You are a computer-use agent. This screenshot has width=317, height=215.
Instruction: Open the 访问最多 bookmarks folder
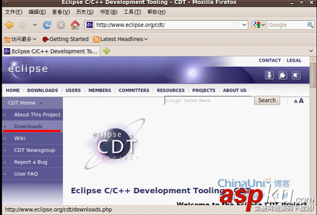[21, 39]
